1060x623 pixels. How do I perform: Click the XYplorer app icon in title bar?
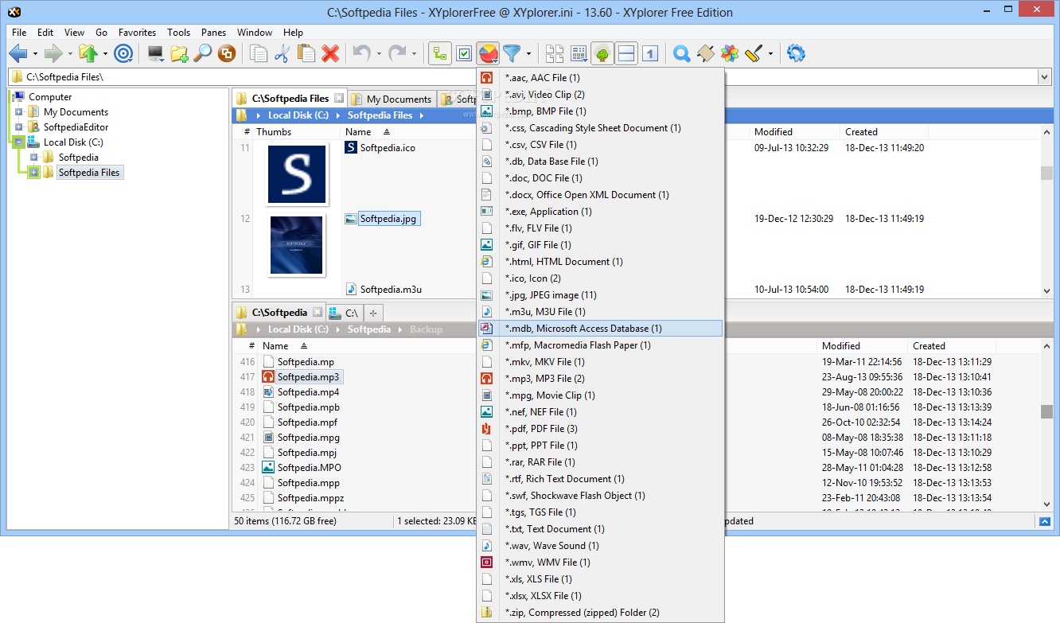point(13,12)
